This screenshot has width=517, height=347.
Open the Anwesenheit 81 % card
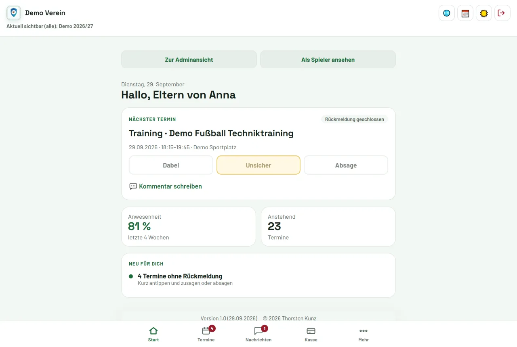(x=189, y=227)
